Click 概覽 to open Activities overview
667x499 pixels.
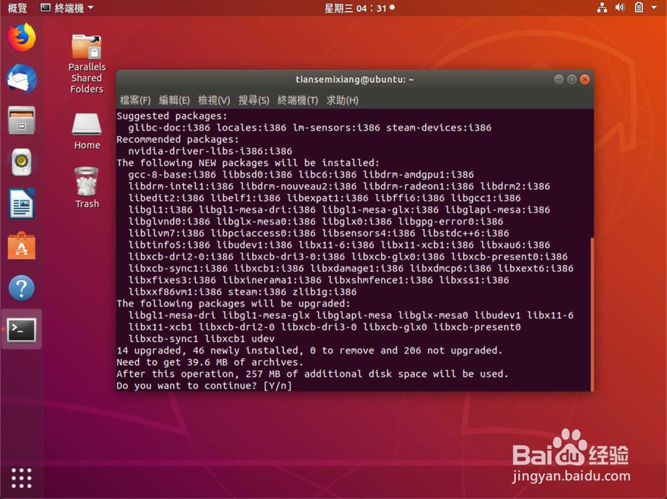point(17,8)
